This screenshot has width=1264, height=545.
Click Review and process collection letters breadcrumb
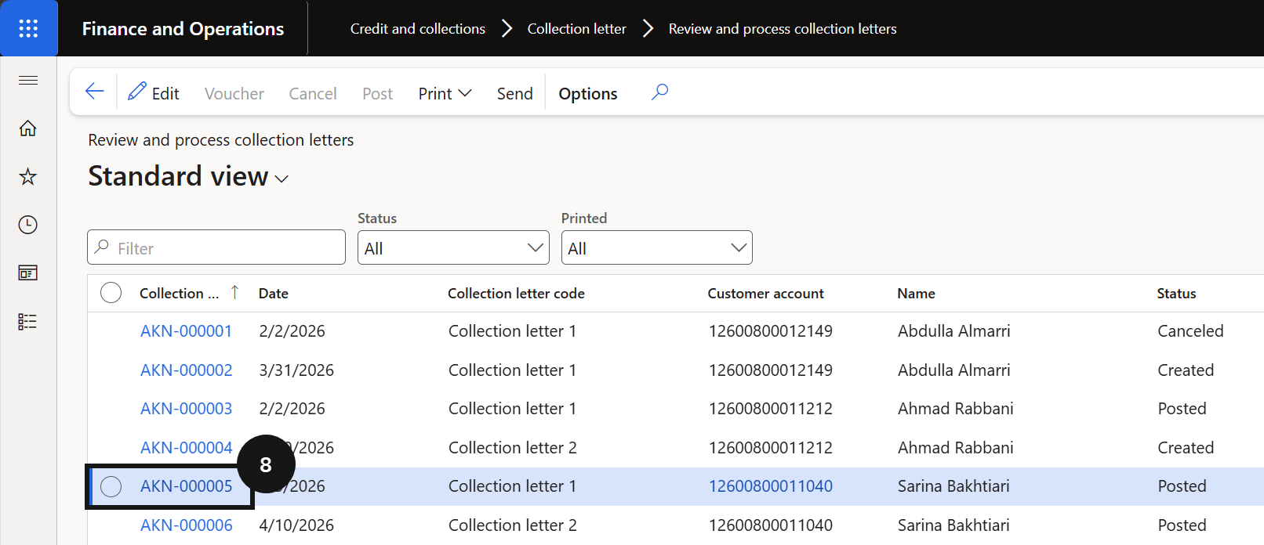click(x=783, y=28)
